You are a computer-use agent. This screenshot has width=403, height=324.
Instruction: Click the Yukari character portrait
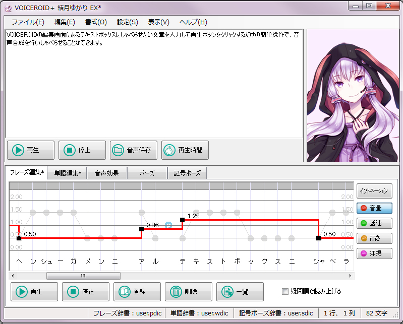tap(353, 96)
